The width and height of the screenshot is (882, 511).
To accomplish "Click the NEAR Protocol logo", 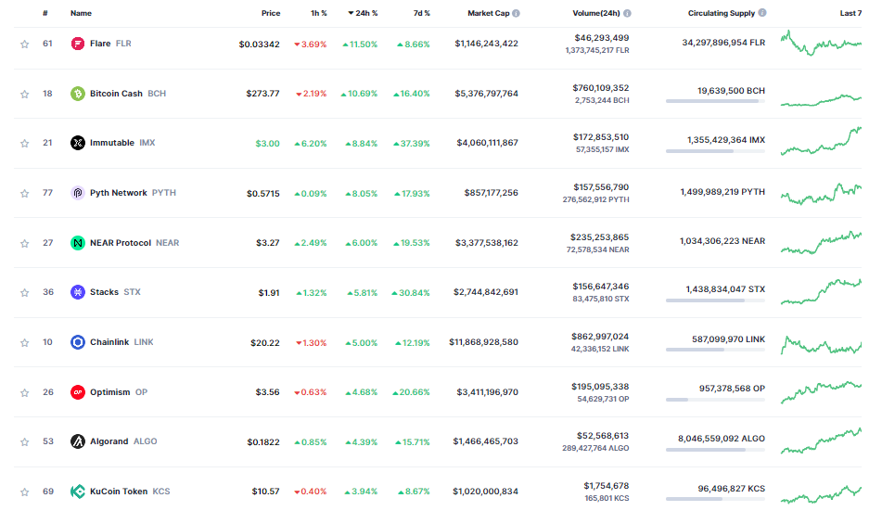I will coord(78,243).
